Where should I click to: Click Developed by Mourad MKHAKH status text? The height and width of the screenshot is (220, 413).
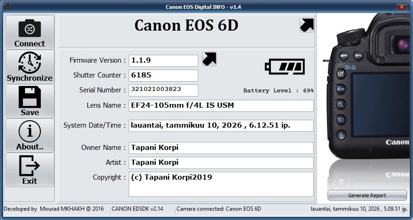[54, 209]
